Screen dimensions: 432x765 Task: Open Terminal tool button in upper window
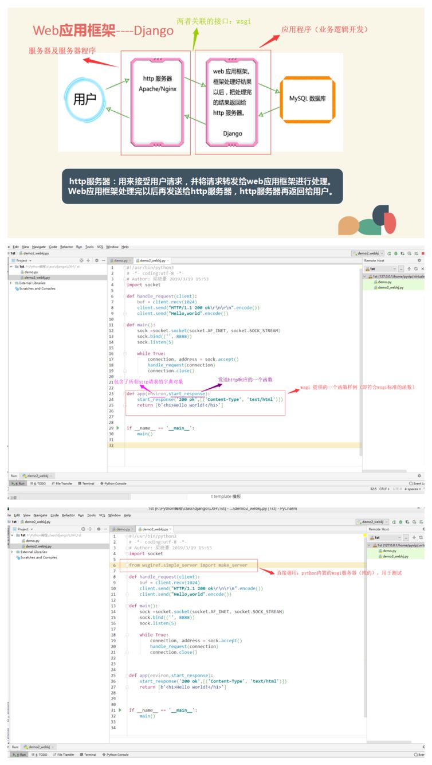[87, 483]
